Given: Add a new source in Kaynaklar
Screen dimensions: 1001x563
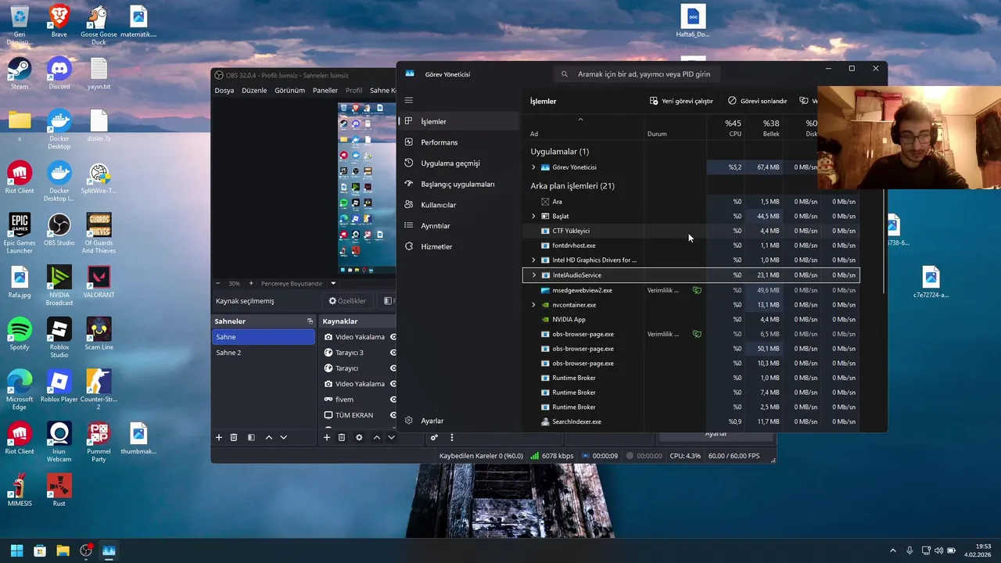Looking at the screenshot, I should (327, 438).
